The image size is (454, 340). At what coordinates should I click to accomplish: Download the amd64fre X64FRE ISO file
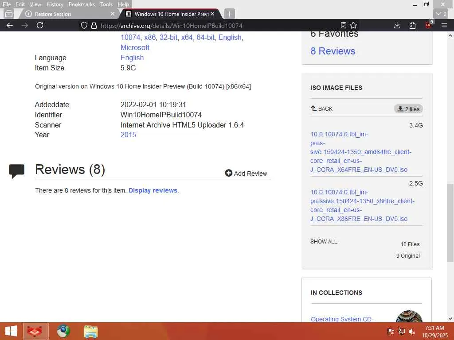[361, 152]
